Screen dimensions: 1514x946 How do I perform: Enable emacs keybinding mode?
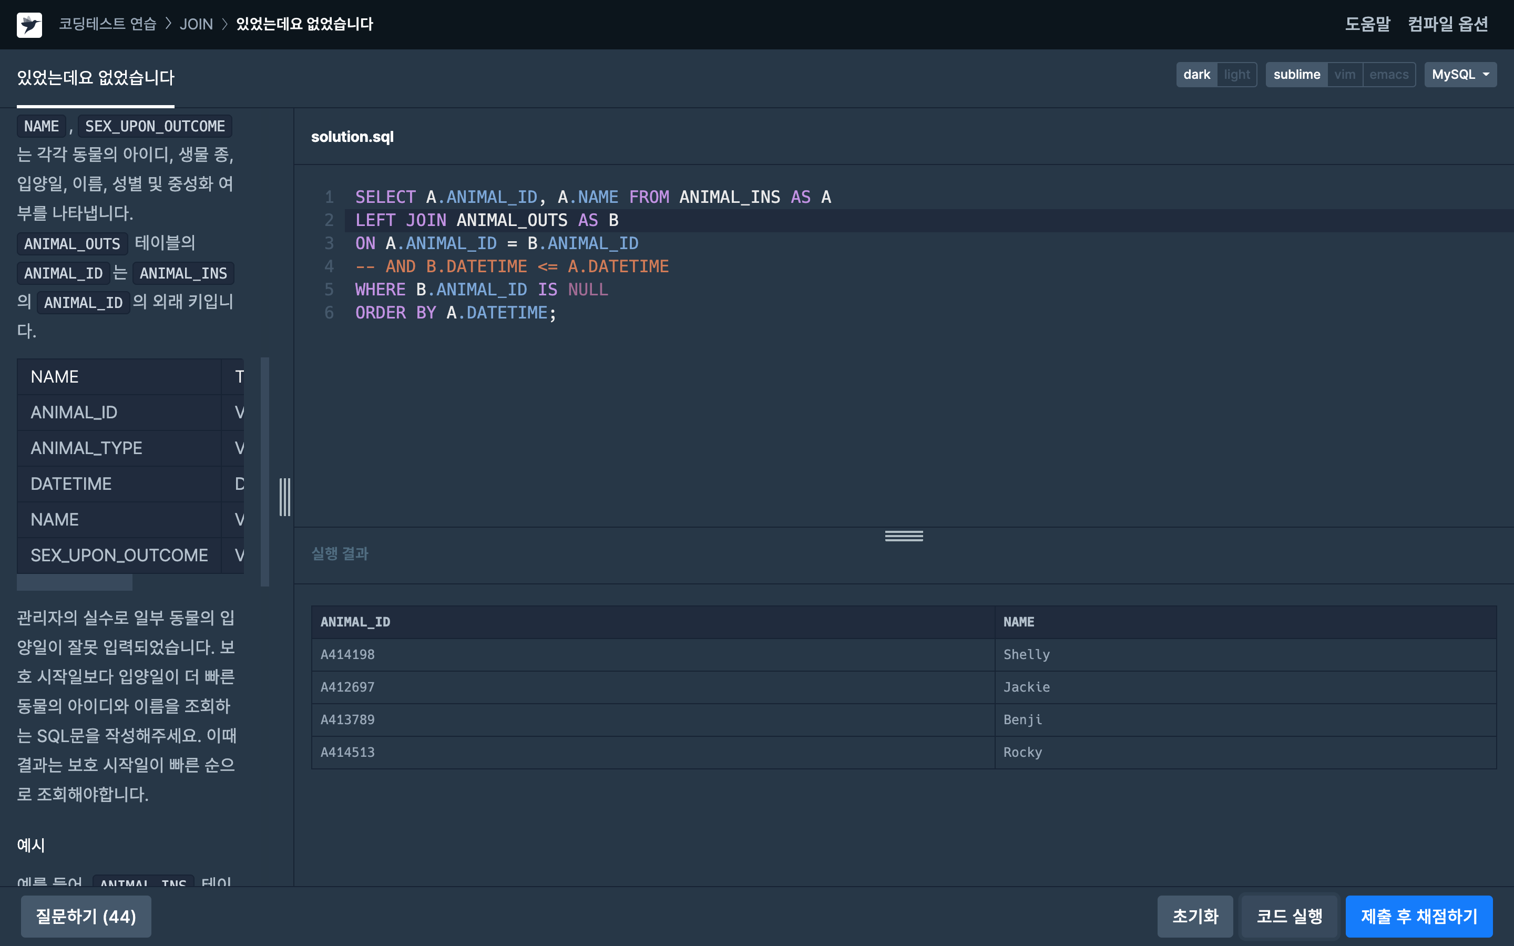tap(1388, 75)
